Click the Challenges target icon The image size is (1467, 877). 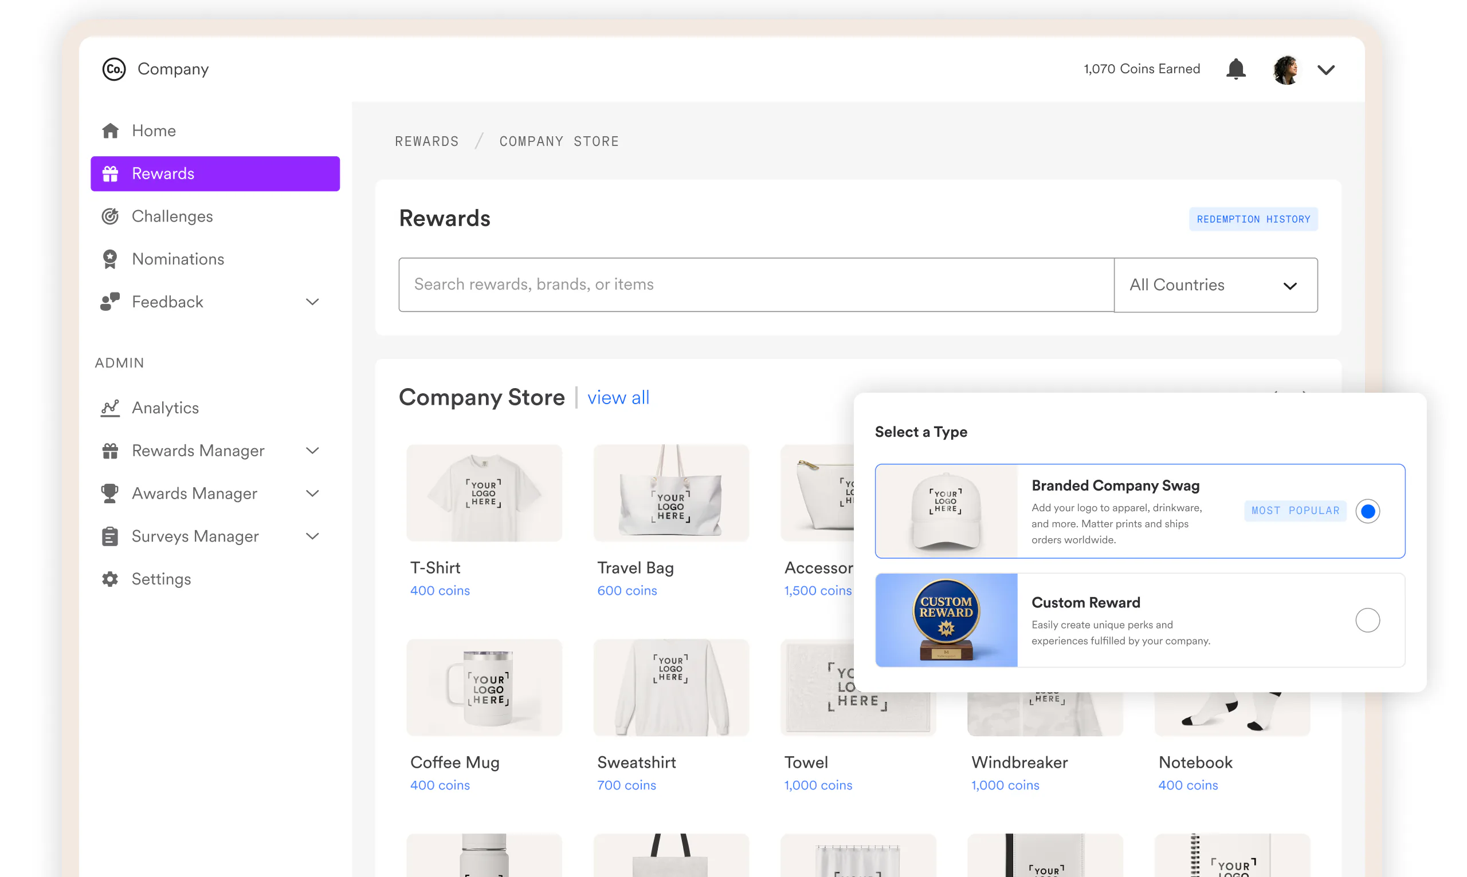[110, 216]
